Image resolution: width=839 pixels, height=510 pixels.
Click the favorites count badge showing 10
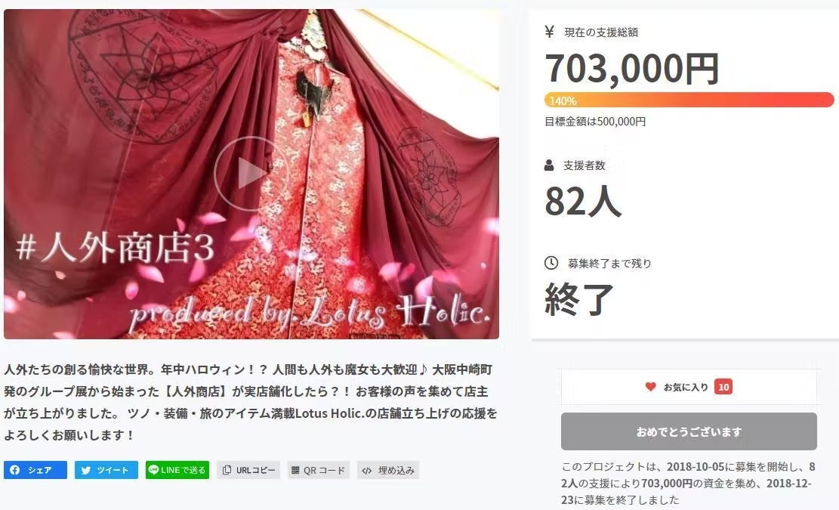point(723,387)
